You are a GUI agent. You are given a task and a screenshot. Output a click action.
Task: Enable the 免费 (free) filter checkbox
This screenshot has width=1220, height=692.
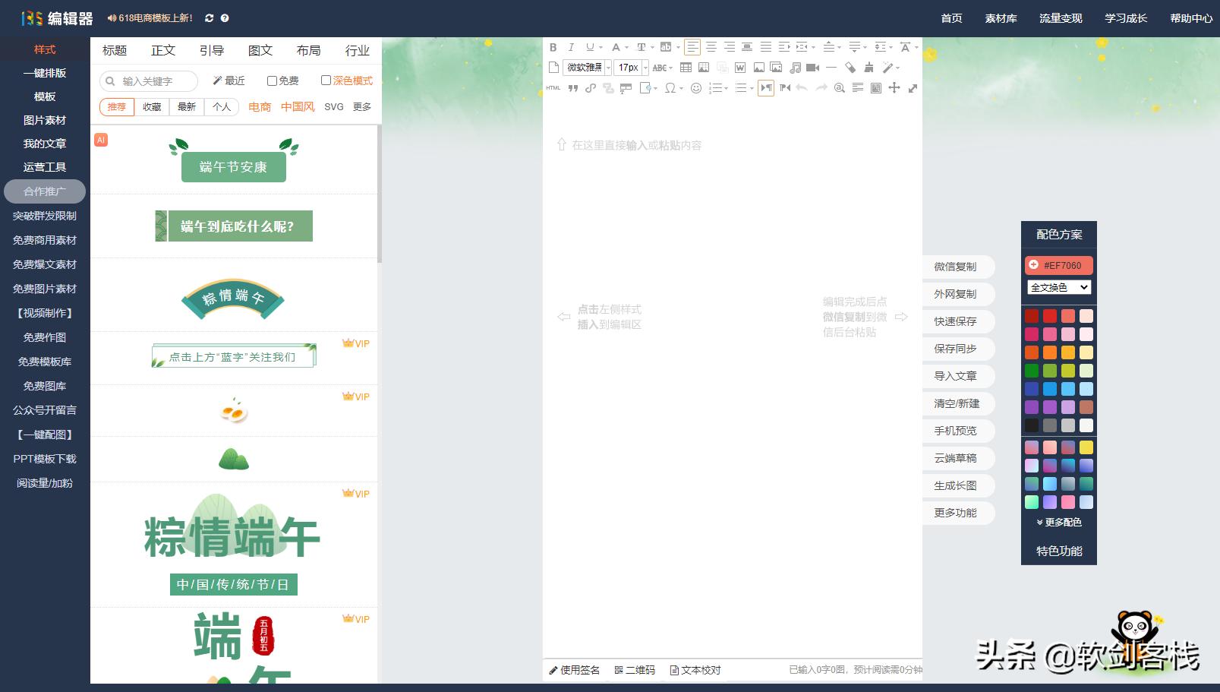[x=272, y=80]
